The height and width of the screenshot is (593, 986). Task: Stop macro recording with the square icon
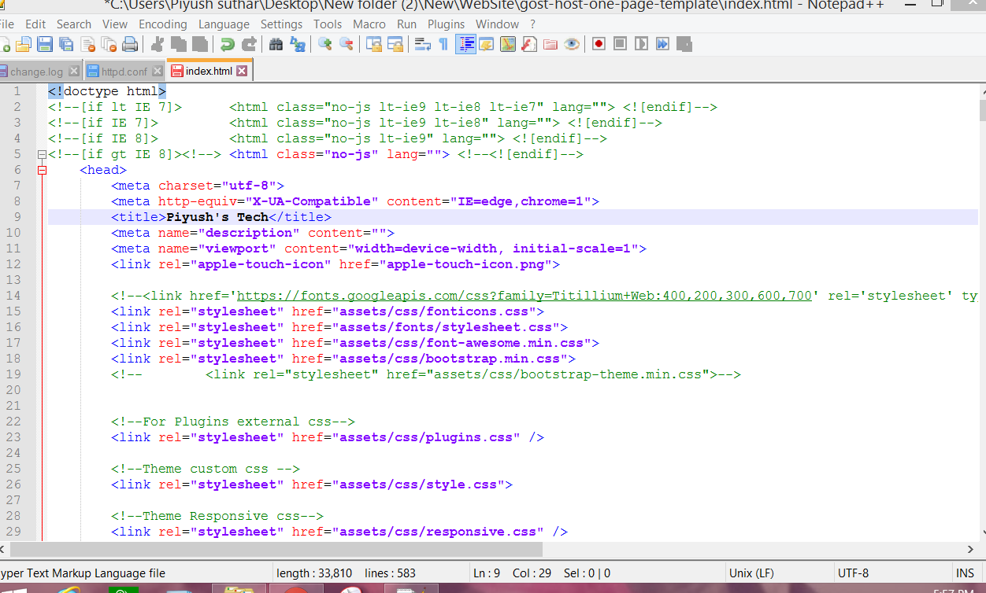(x=621, y=44)
